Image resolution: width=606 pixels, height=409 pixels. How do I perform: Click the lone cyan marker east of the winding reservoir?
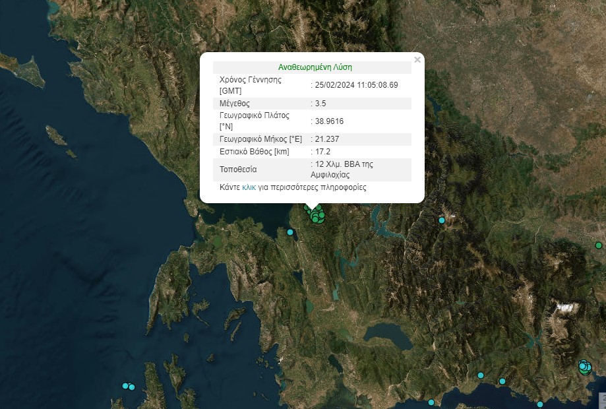pos(442,220)
